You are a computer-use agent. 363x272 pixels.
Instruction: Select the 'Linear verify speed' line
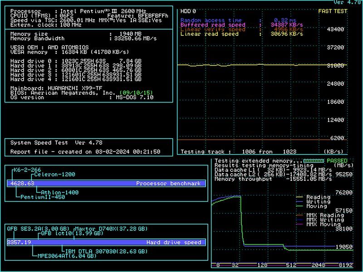tap(241, 29)
